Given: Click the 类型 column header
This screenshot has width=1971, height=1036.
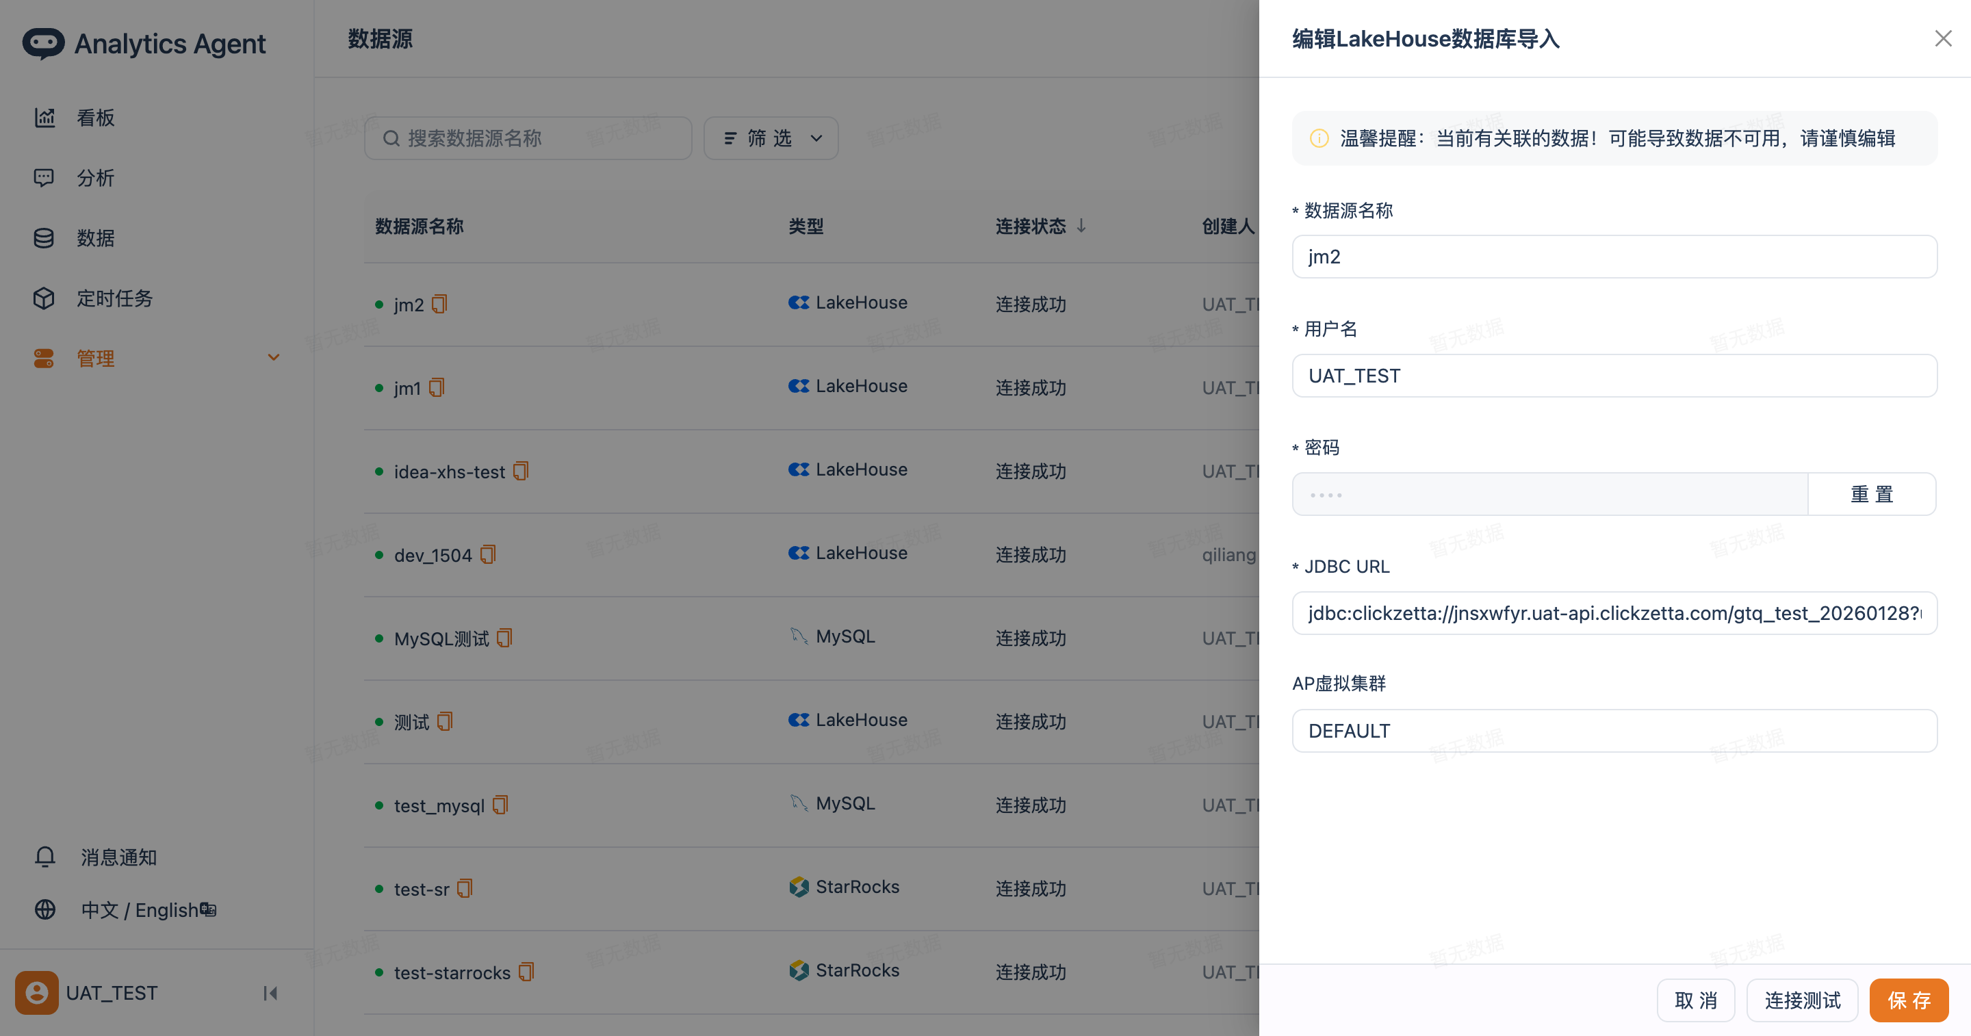Looking at the screenshot, I should point(806,226).
